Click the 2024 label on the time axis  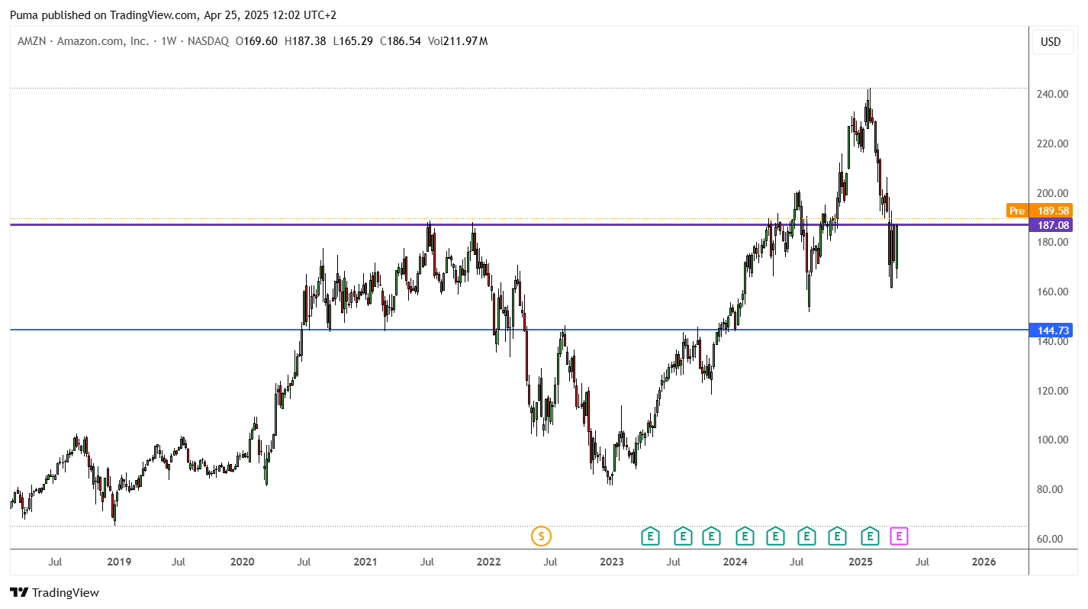click(736, 562)
